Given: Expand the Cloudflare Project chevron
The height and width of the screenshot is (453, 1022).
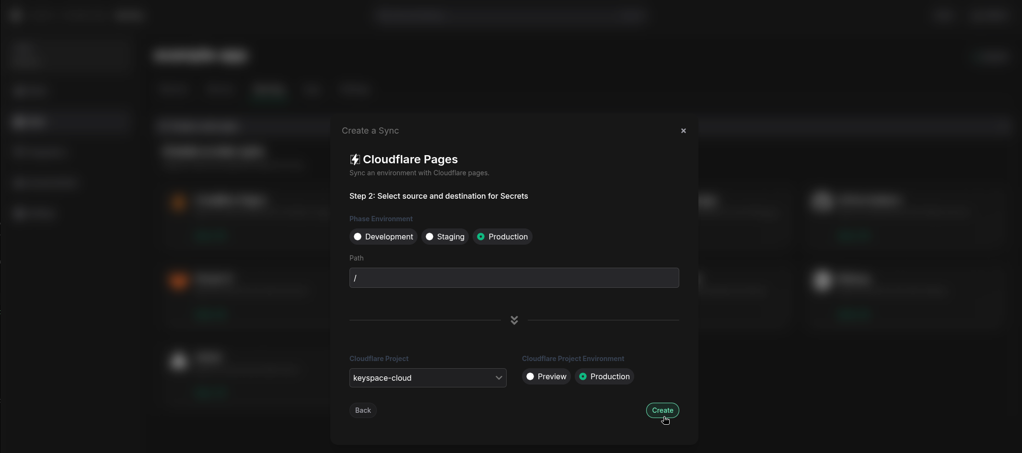Looking at the screenshot, I should (499, 378).
